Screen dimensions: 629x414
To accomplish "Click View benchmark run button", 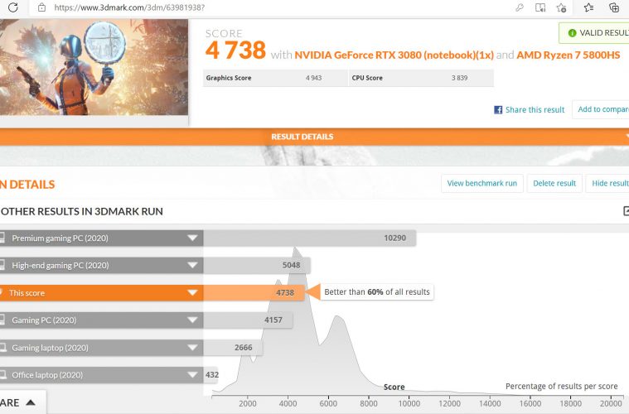I will click(x=482, y=183).
